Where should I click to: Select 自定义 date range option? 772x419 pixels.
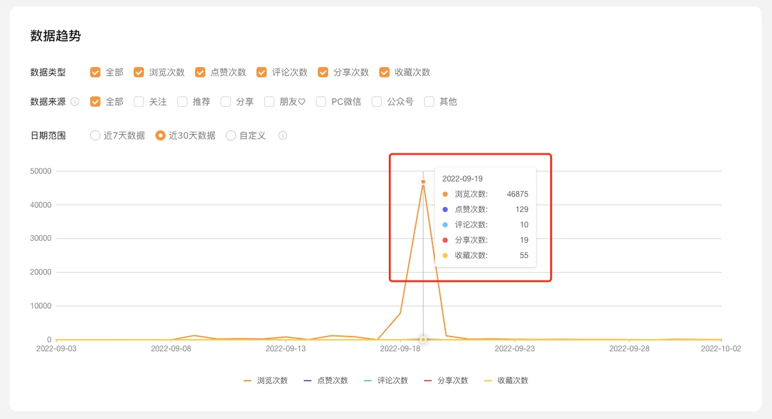click(x=231, y=135)
